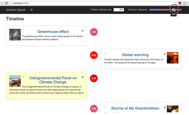
Task: Click the 'Timeline: Starred only' label
Action: coord(101,10)
